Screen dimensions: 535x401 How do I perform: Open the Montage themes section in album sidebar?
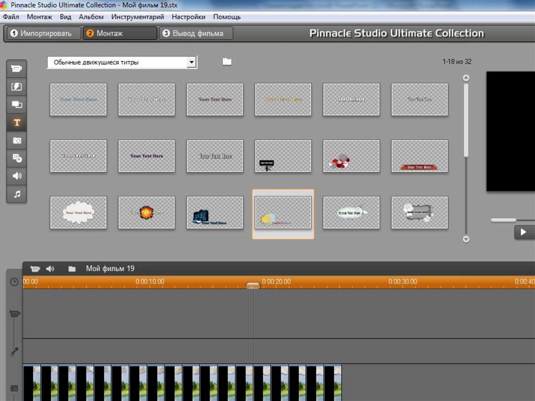pyautogui.click(x=17, y=105)
